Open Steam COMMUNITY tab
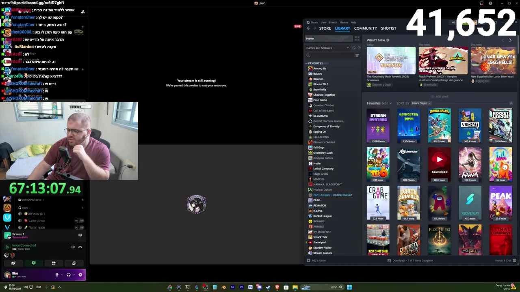This screenshot has width=520, height=292. click(366, 28)
